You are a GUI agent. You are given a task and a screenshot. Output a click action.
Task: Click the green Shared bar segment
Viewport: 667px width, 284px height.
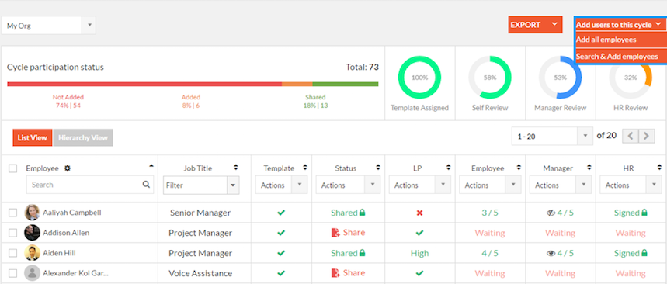click(x=346, y=84)
